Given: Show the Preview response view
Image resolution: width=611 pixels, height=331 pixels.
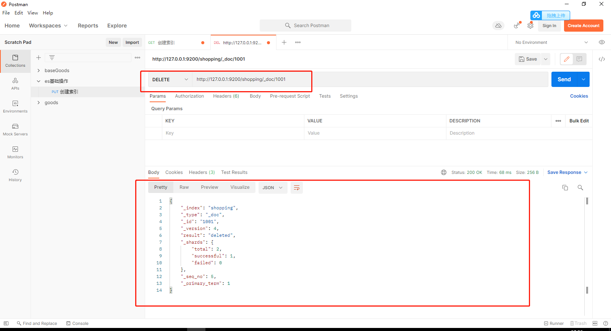Looking at the screenshot, I should pyautogui.click(x=210, y=187).
